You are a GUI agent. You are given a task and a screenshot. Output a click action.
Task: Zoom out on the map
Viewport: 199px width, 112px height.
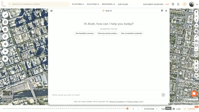[196, 16]
